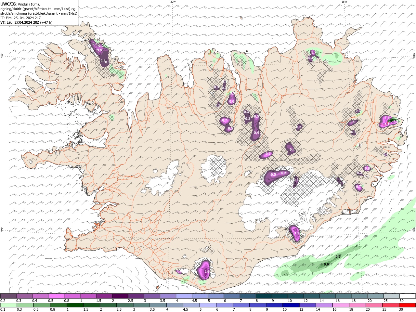
Task: Select the 1.5 purple swatch in snow legend
Action: point(104,296)
